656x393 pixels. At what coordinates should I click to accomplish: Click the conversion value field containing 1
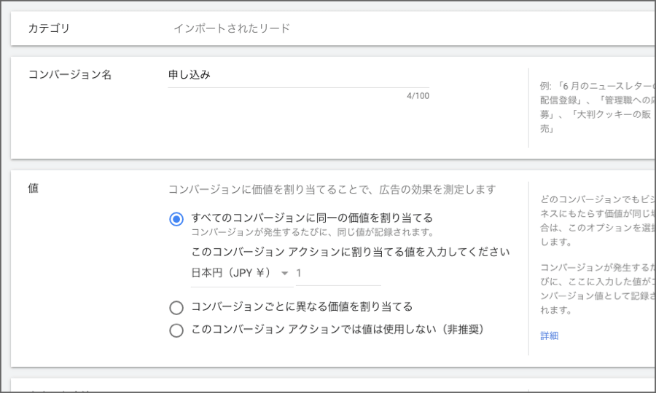tap(337, 273)
